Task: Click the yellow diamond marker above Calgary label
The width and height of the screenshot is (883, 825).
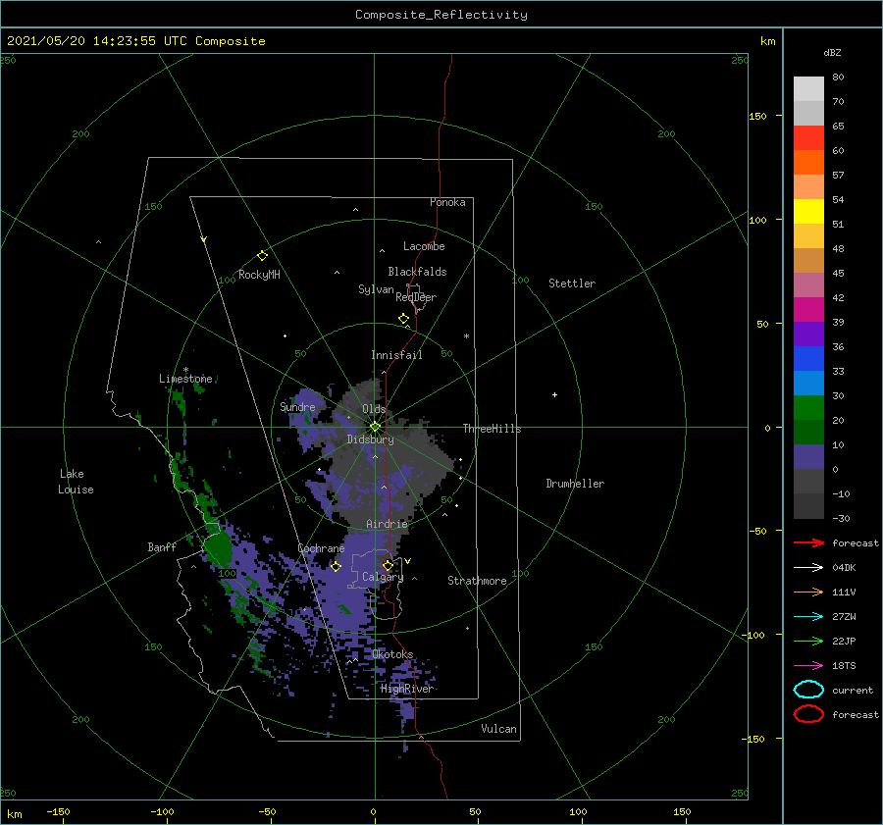Action: (x=388, y=565)
